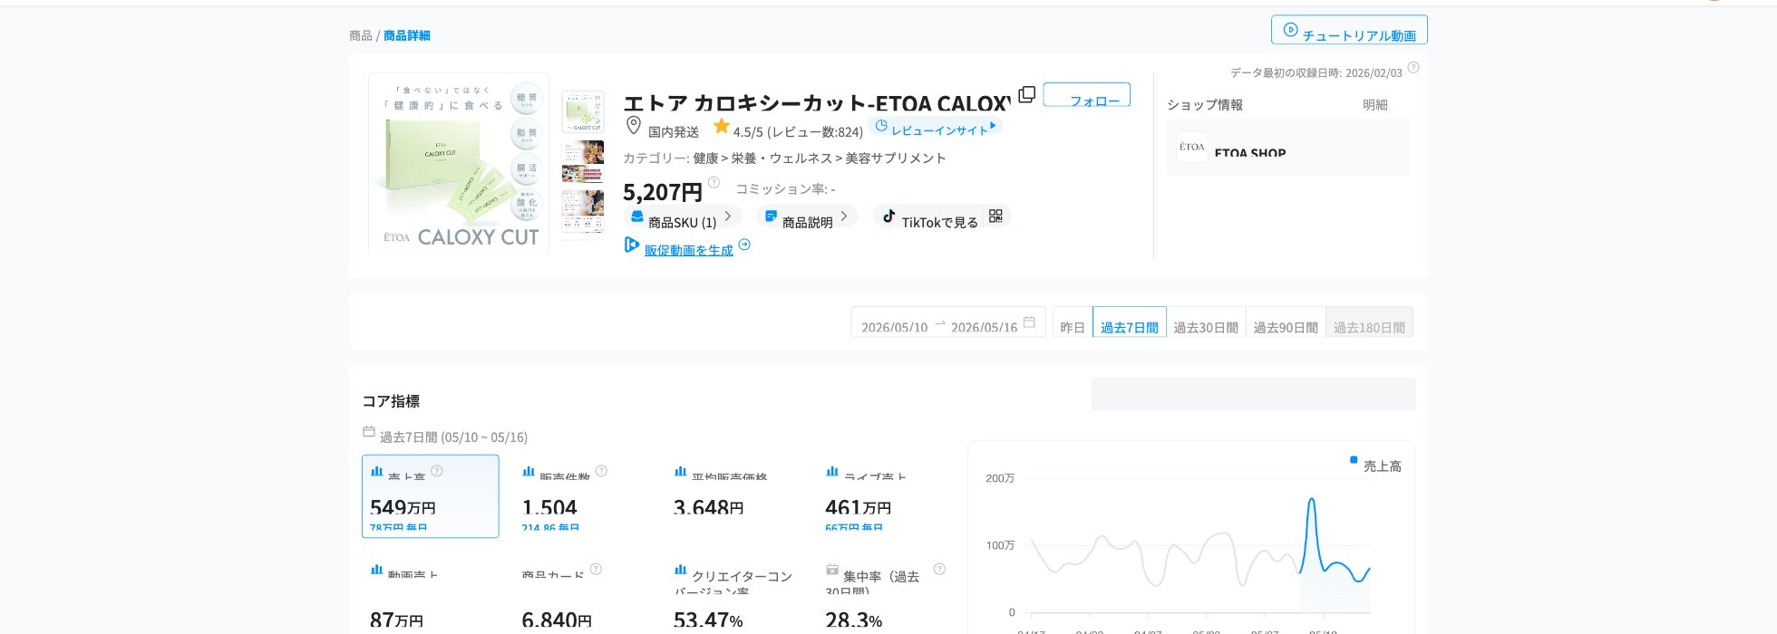Expand 商品SKU (1) details

click(682, 216)
